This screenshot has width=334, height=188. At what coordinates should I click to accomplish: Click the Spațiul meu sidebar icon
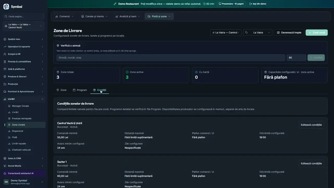point(5,39)
